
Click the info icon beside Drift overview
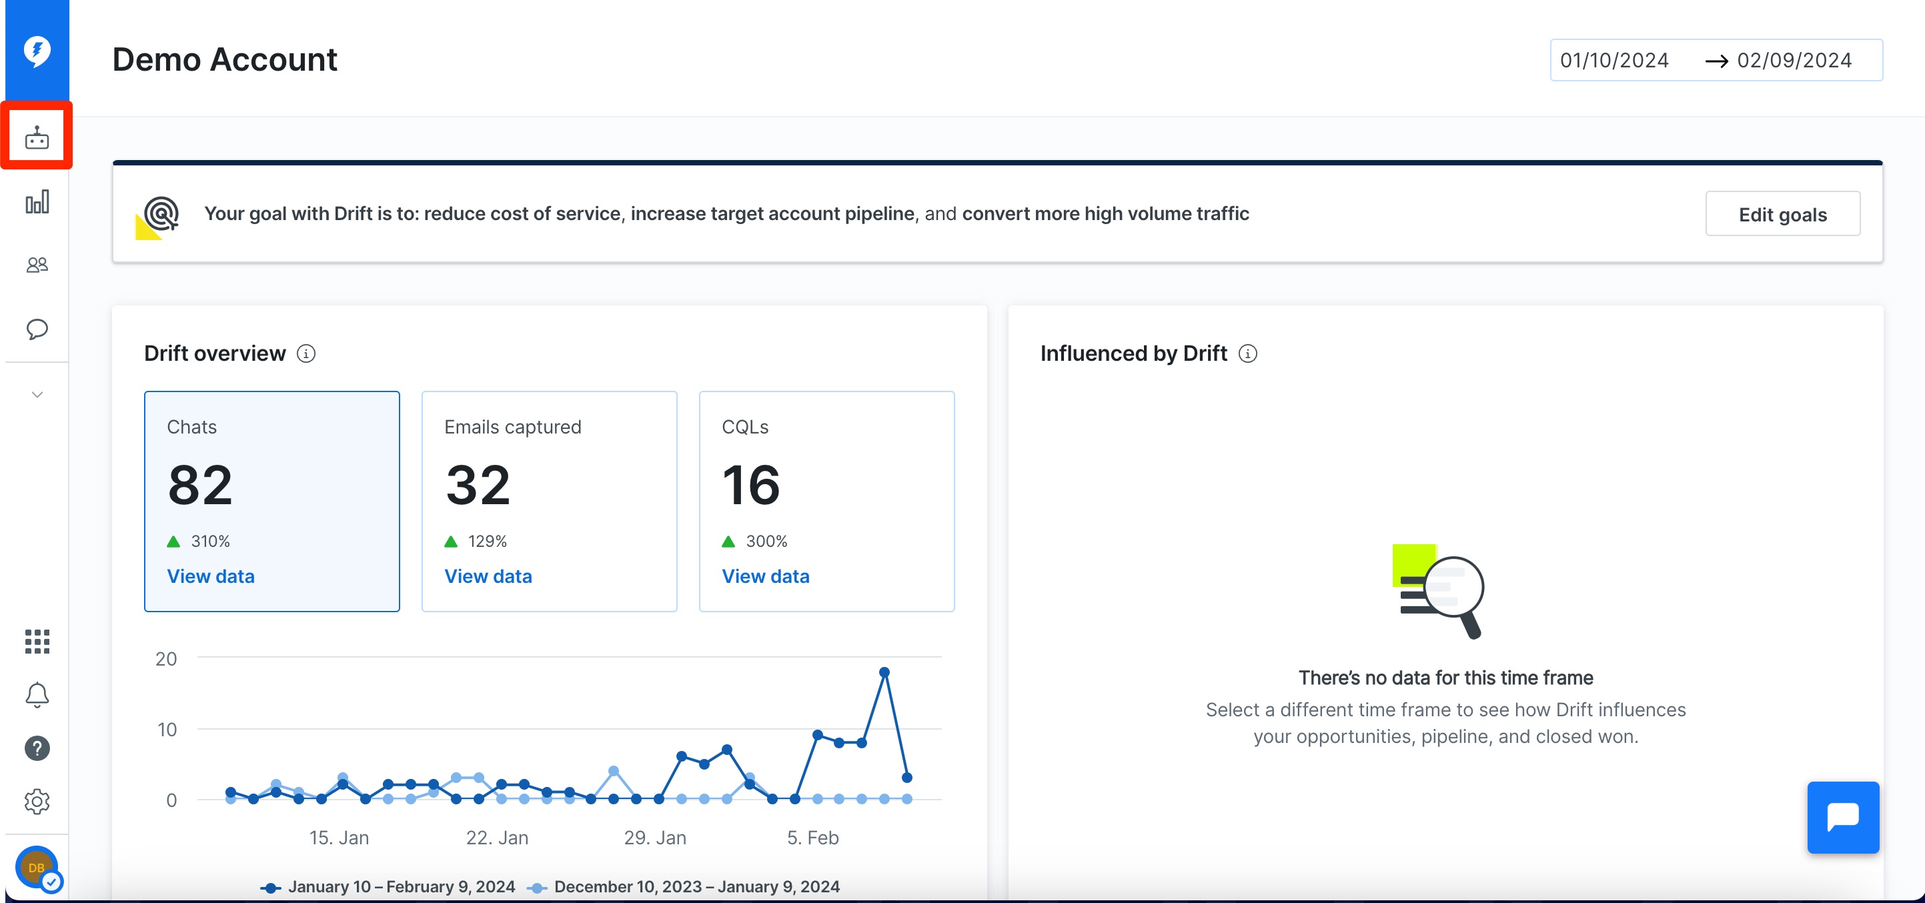(x=305, y=353)
